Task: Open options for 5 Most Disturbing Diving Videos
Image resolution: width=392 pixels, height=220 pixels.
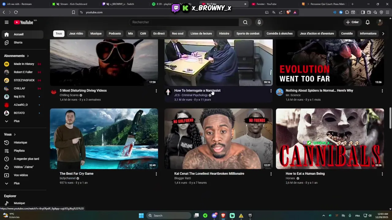Action: click(x=156, y=91)
